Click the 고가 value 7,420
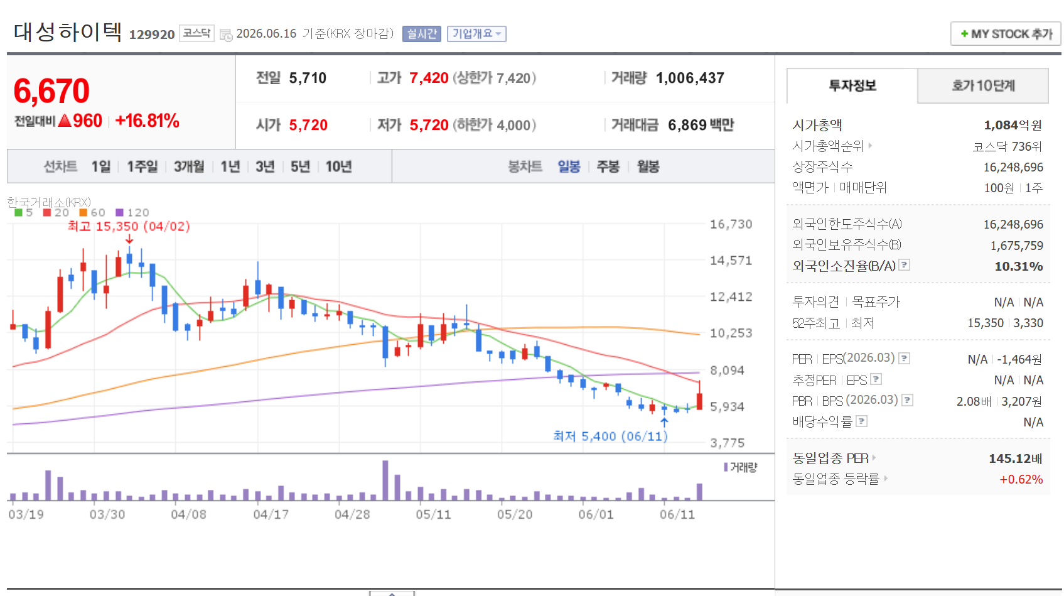Screen dimensions: 1064x596 (x=429, y=78)
